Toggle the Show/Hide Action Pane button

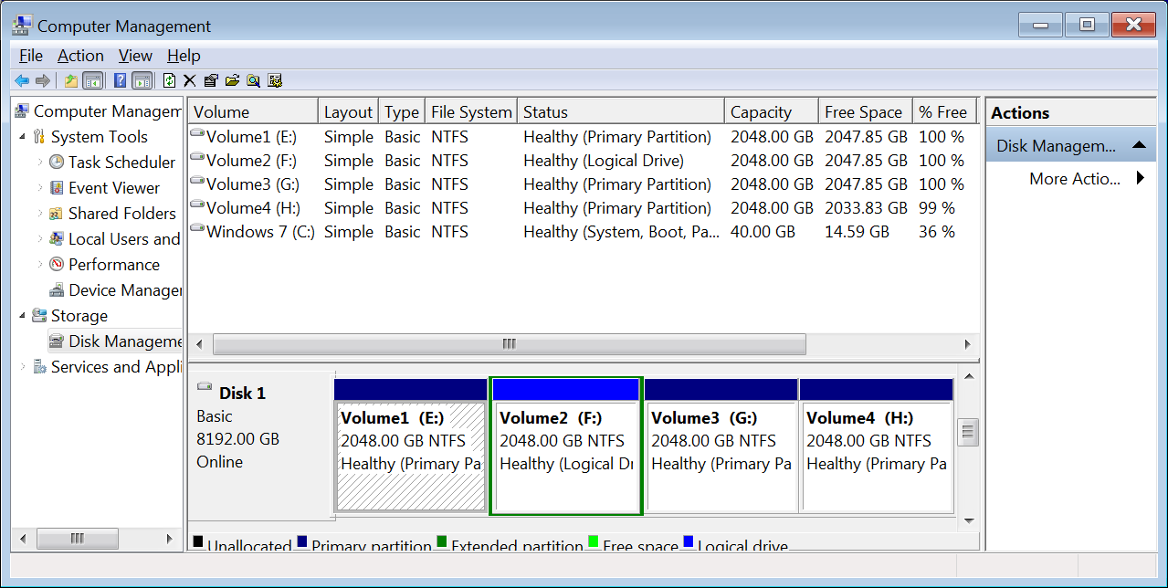142,80
